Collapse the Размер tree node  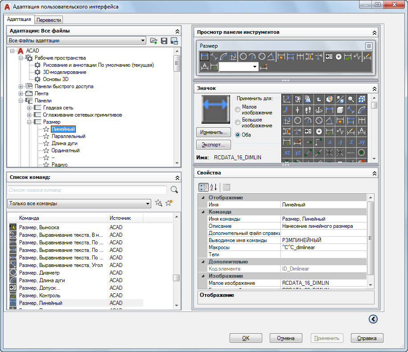tap(29, 122)
